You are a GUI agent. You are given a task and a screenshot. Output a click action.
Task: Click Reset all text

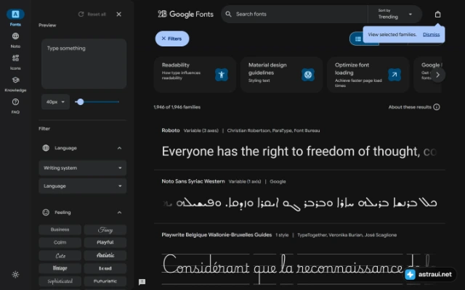point(97,14)
